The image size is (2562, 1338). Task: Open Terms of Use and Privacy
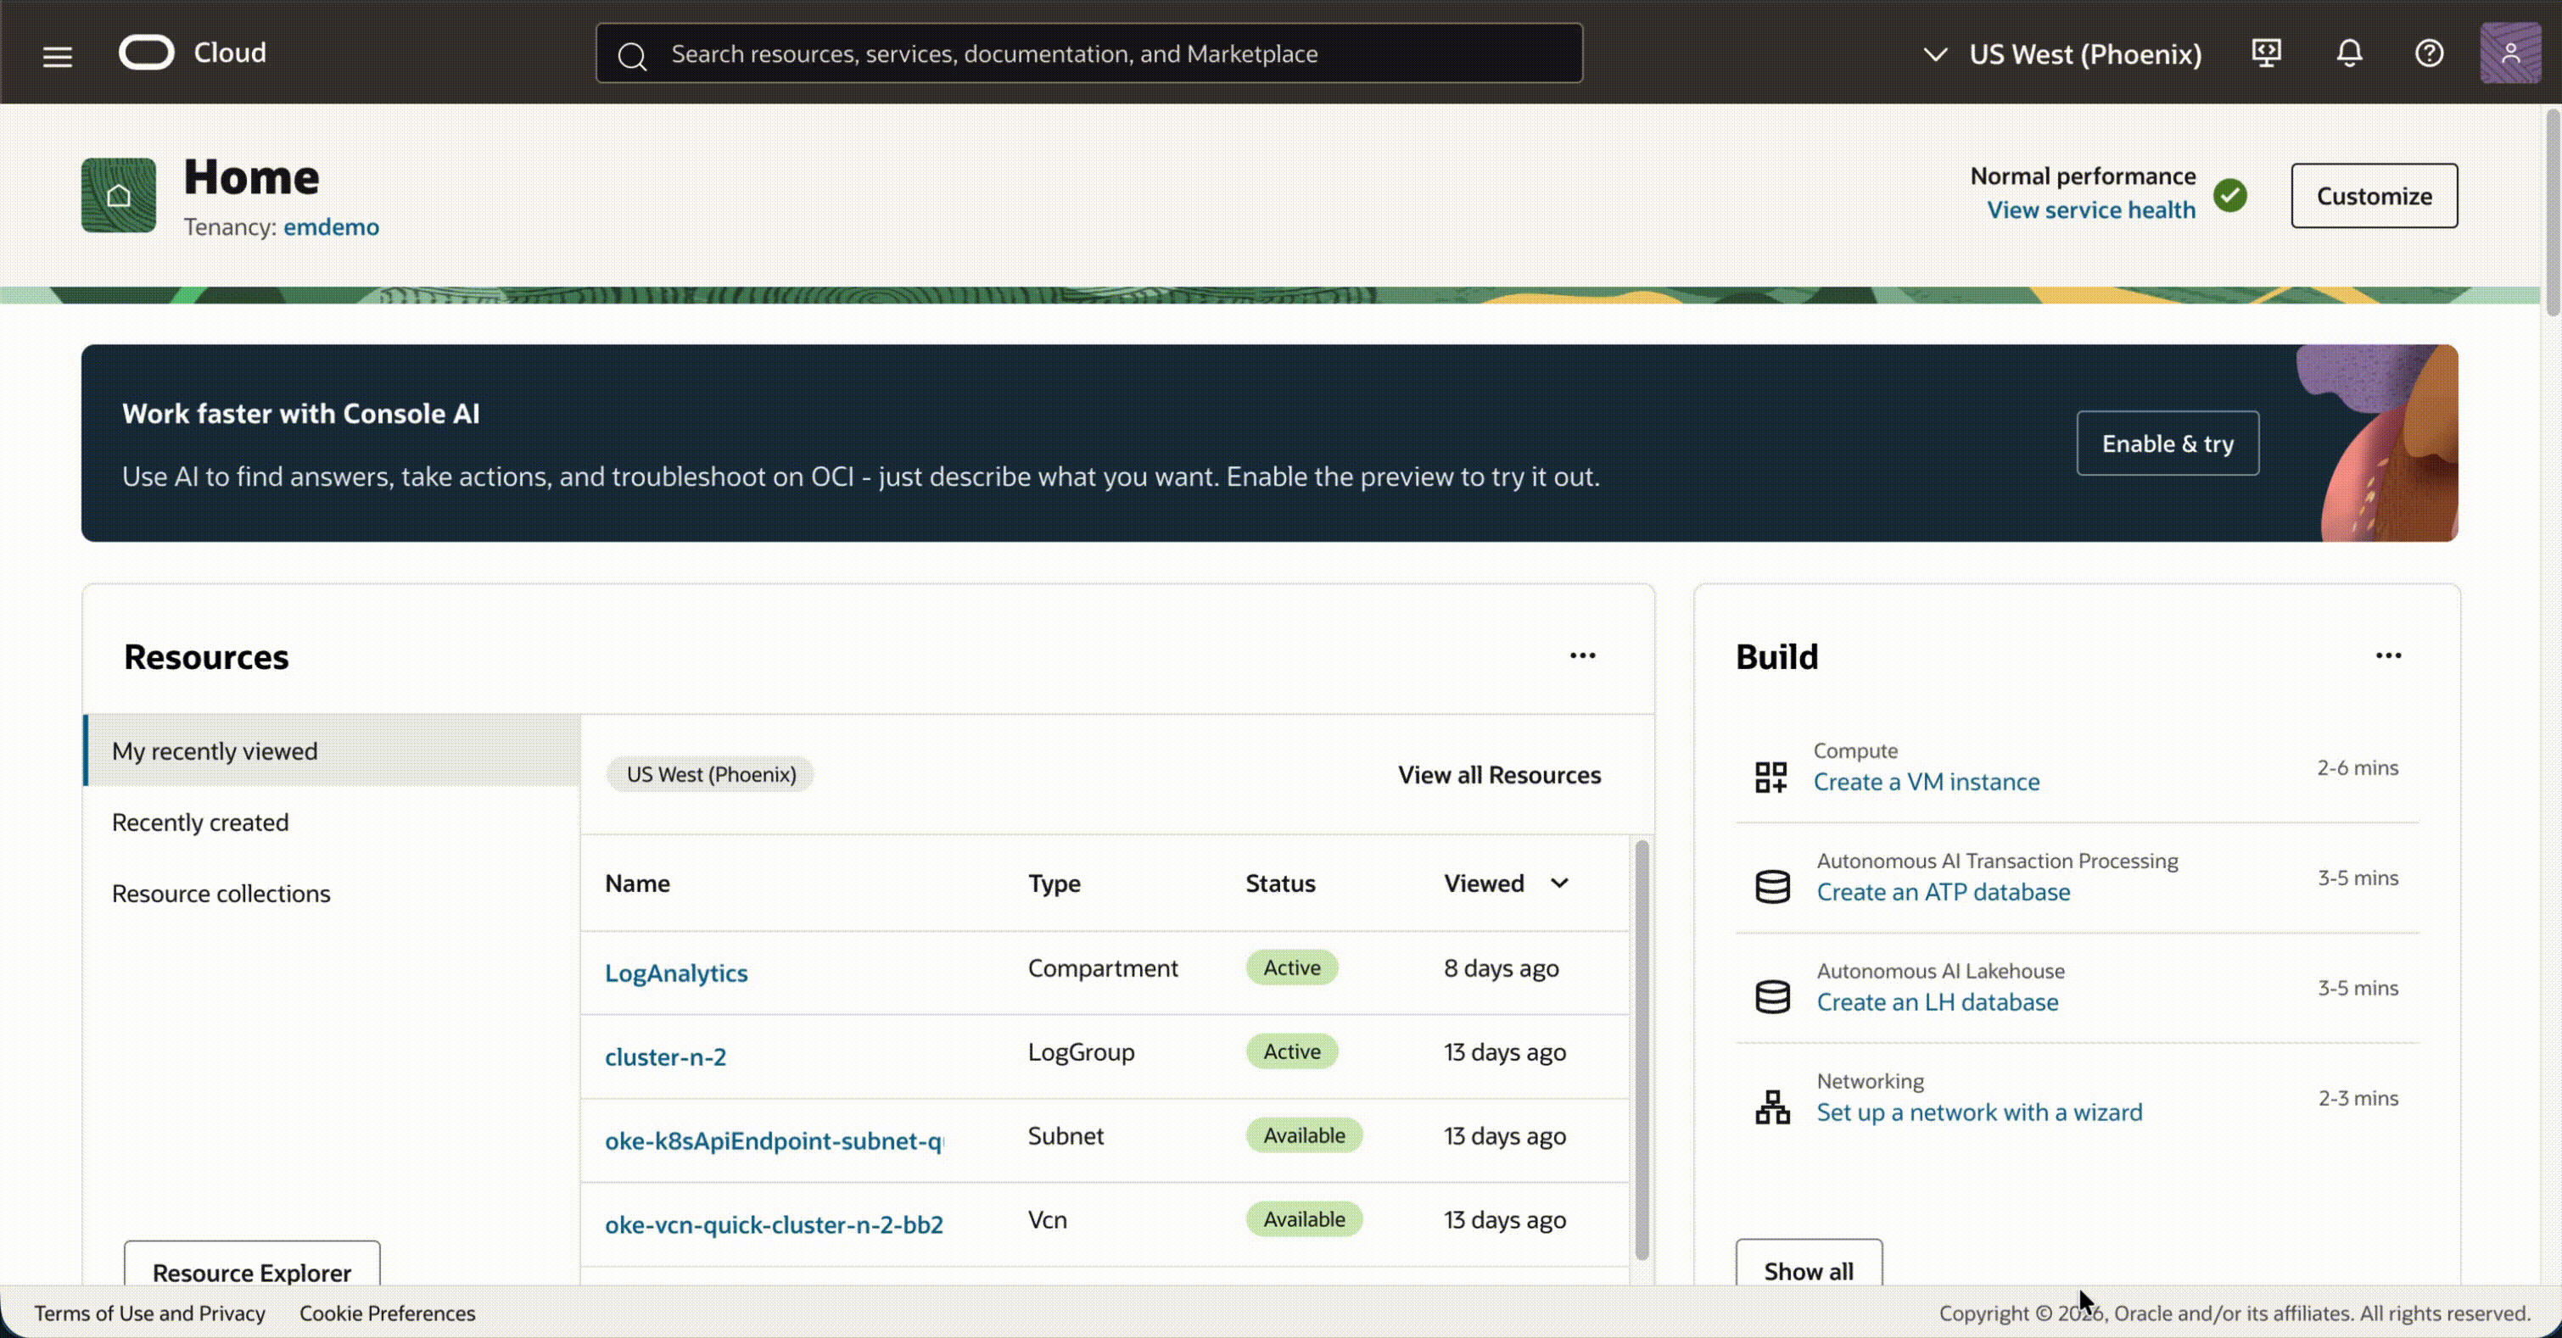point(150,1313)
